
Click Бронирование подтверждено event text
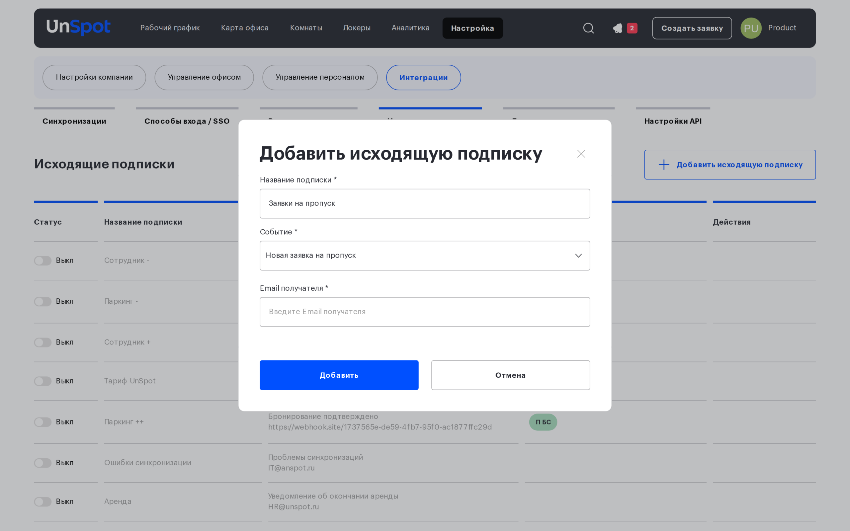tap(323, 417)
